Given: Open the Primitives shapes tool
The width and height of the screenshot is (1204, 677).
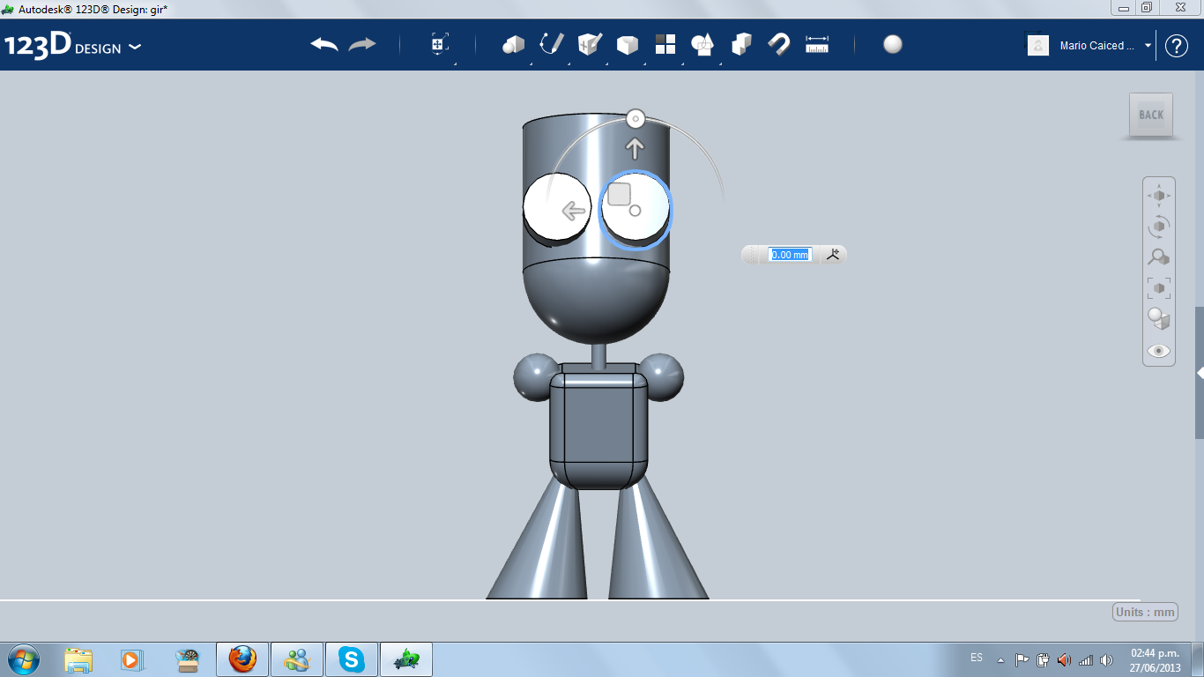Looking at the screenshot, I should click(514, 44).
